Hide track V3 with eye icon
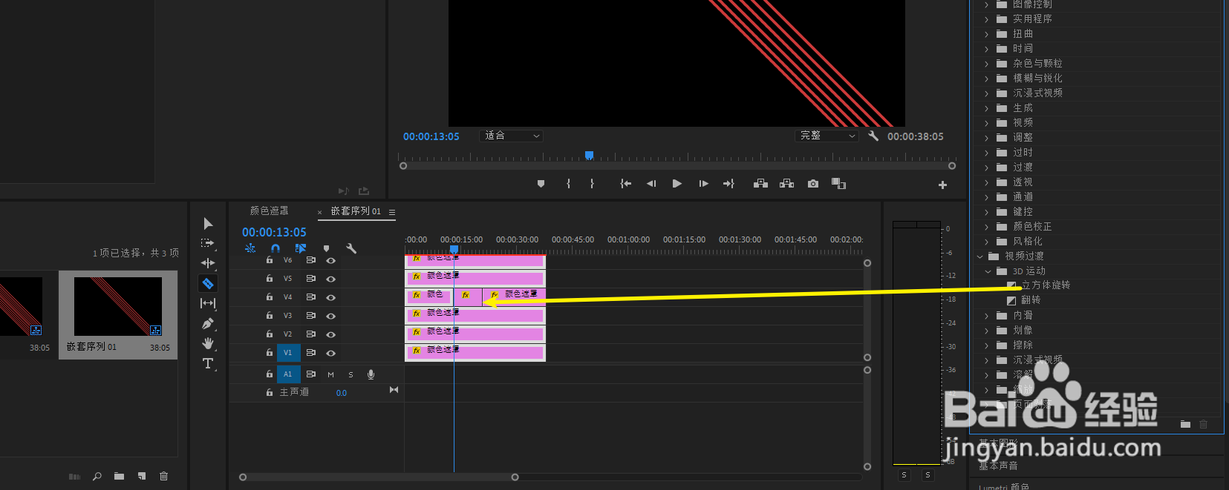 coord(331,316)
